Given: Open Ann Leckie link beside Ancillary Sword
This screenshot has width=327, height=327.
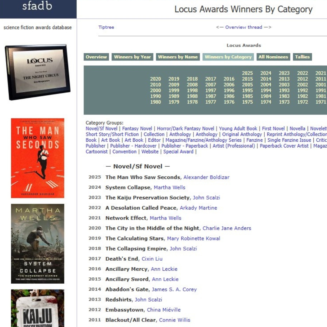Looking at the screenshot, I should pyautogui.click(x=165, y=279).
